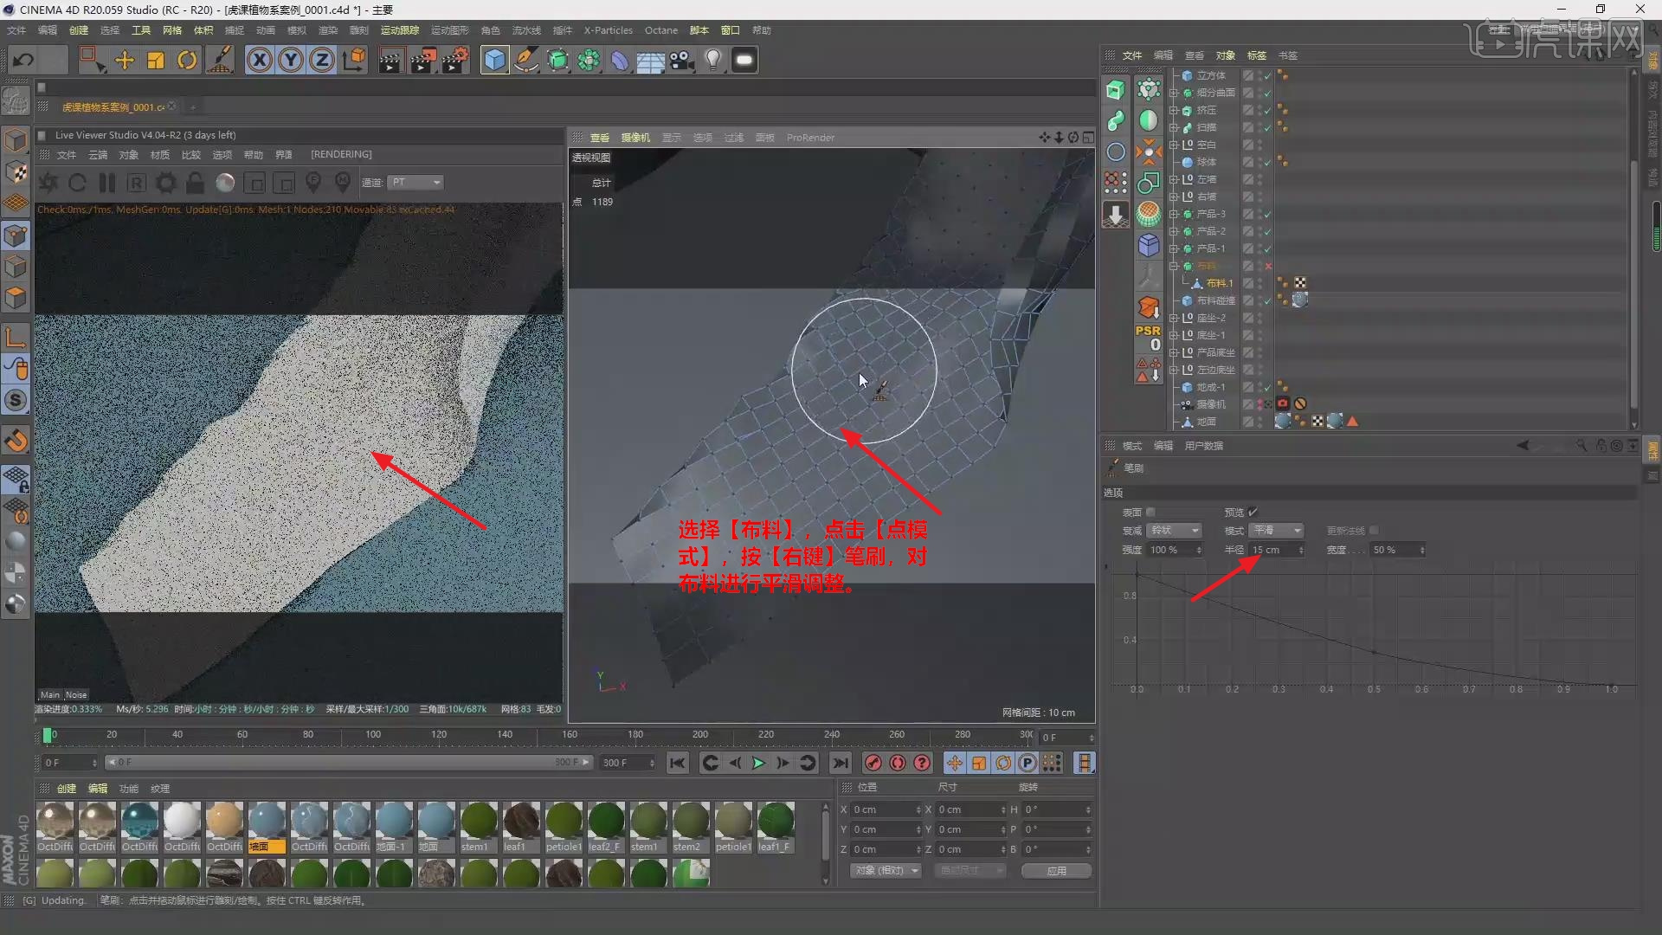Open the 材质 menu in Live Viewer
The width and height of the screenshot is (1662, 935).
click(x=160, y=155)
